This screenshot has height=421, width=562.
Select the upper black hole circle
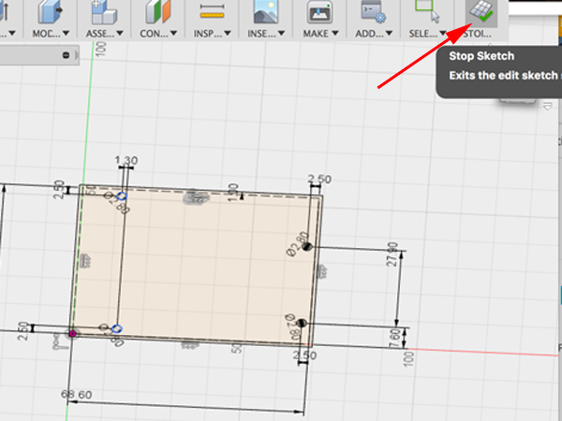click(307, 247)
